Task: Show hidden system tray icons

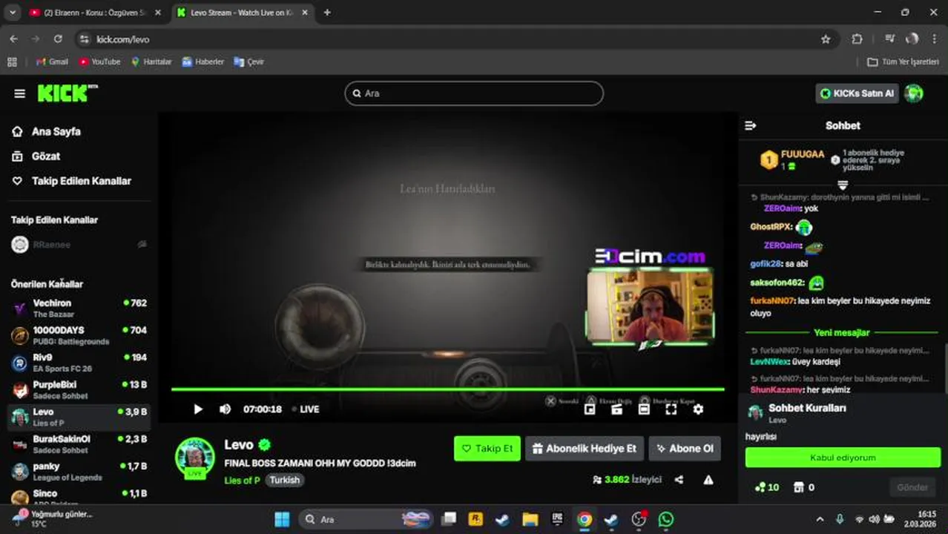Action: [820, 519]
